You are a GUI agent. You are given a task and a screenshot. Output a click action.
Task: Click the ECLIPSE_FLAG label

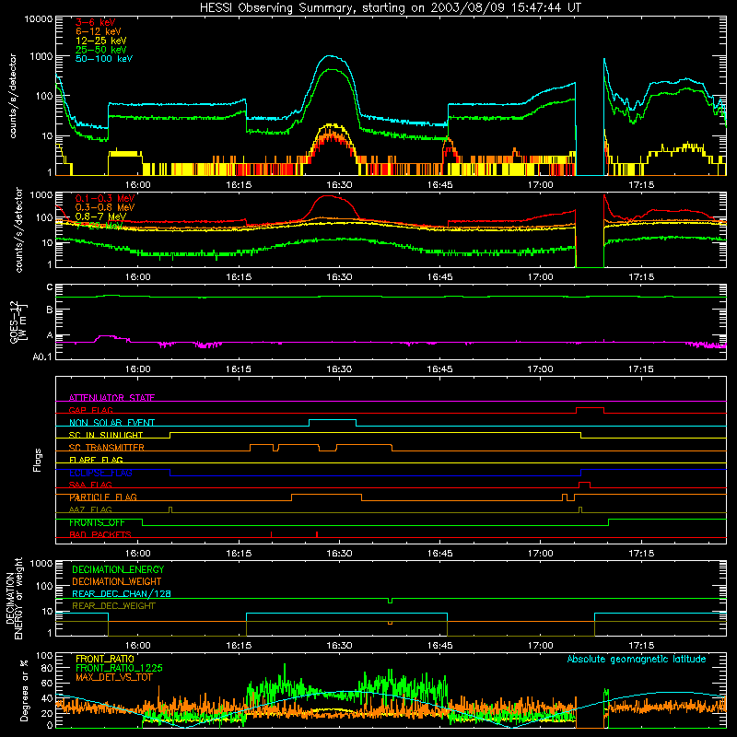point(100,473)
